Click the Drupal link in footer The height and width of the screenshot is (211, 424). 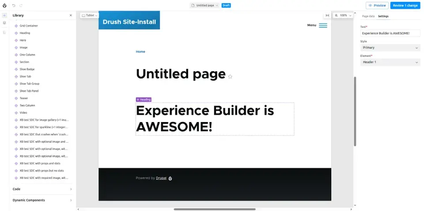coord(161,178)
